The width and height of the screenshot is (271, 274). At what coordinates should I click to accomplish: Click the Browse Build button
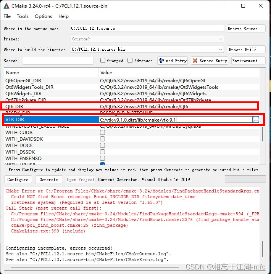click(246, 50)
